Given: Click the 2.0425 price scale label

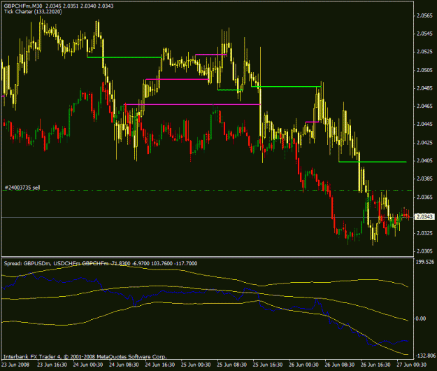Looking at the screenshot, I should click(424, 143).
